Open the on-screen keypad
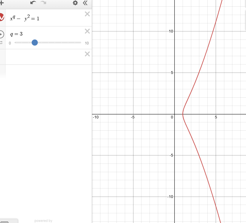Image resolution: width=246 pixels, height=223 pixels. point(5,222)
